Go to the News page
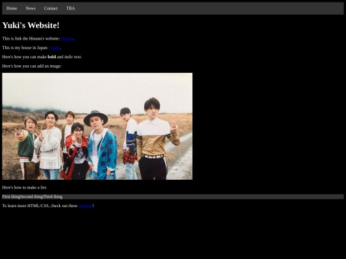 (31, 8)
